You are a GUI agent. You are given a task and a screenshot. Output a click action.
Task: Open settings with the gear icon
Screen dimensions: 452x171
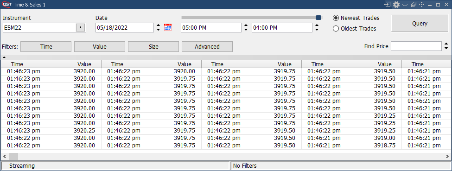tap(396, 5)
